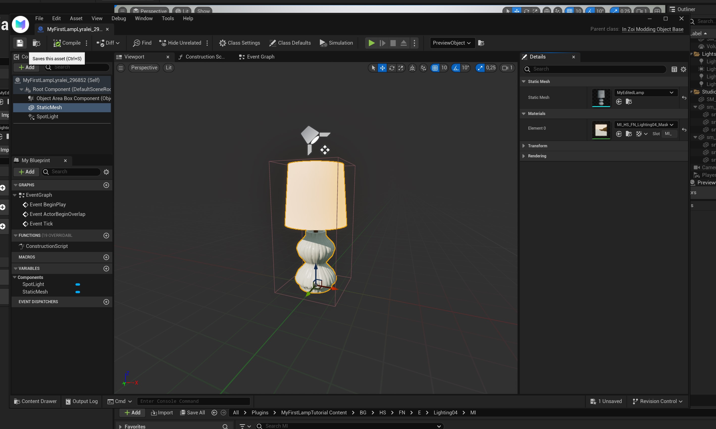Image resolution: width=716 pixels, height=429 pixels.
Task: Activate the translate move tool
Action: (x=382, y=68)
